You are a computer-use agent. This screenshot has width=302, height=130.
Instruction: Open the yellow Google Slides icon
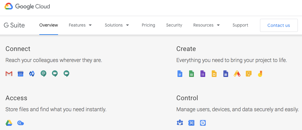click(x=214, y=74)
